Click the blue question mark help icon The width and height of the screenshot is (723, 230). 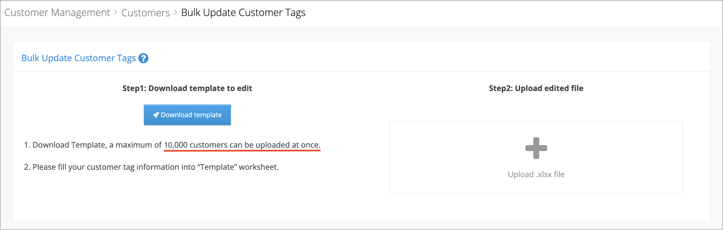[x=143, y=58]
